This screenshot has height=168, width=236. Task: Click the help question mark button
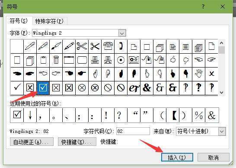pos(203,6)
